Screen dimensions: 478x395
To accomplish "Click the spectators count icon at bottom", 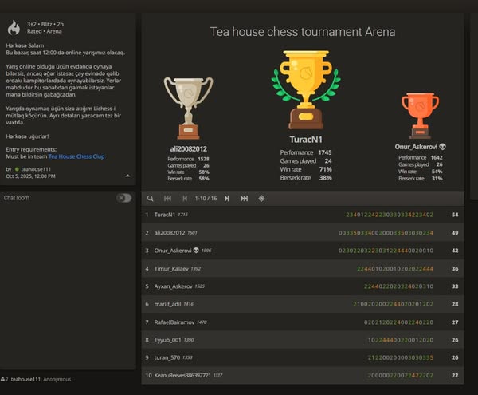I will click(2, 379).
